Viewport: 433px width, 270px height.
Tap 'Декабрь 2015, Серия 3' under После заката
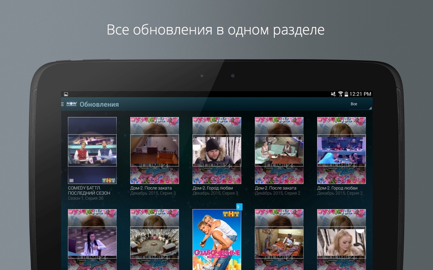[x=153, y=193]
